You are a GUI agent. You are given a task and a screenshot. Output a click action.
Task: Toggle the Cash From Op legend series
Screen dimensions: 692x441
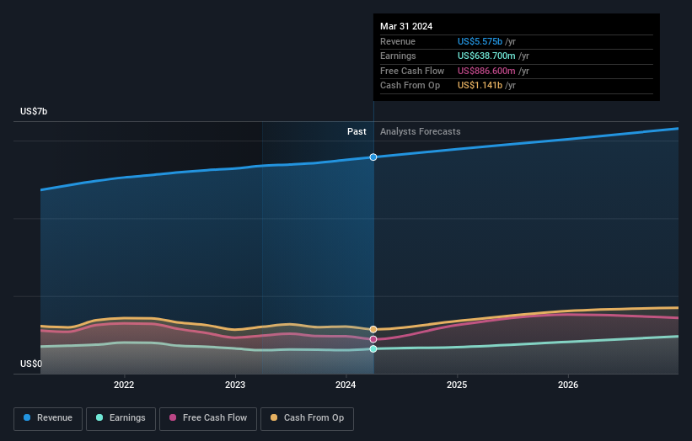[307, 418]
